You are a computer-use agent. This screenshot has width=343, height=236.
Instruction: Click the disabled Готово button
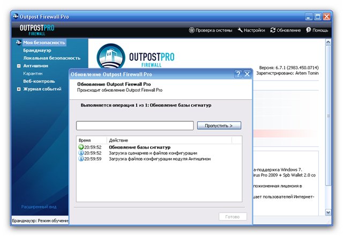pyautogui.click(x=233, y=217)
